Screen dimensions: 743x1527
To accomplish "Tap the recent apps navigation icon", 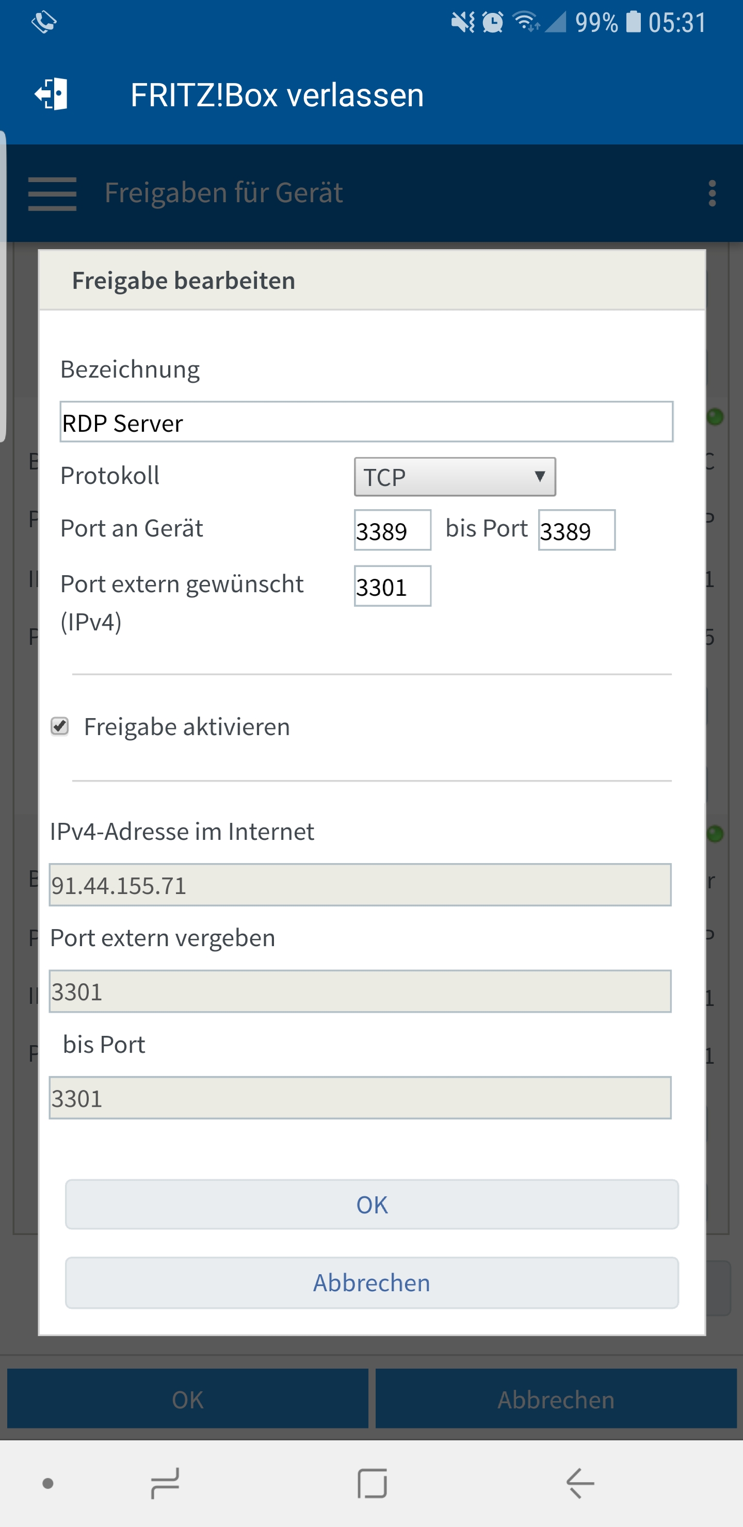I will click(165, 1483).
